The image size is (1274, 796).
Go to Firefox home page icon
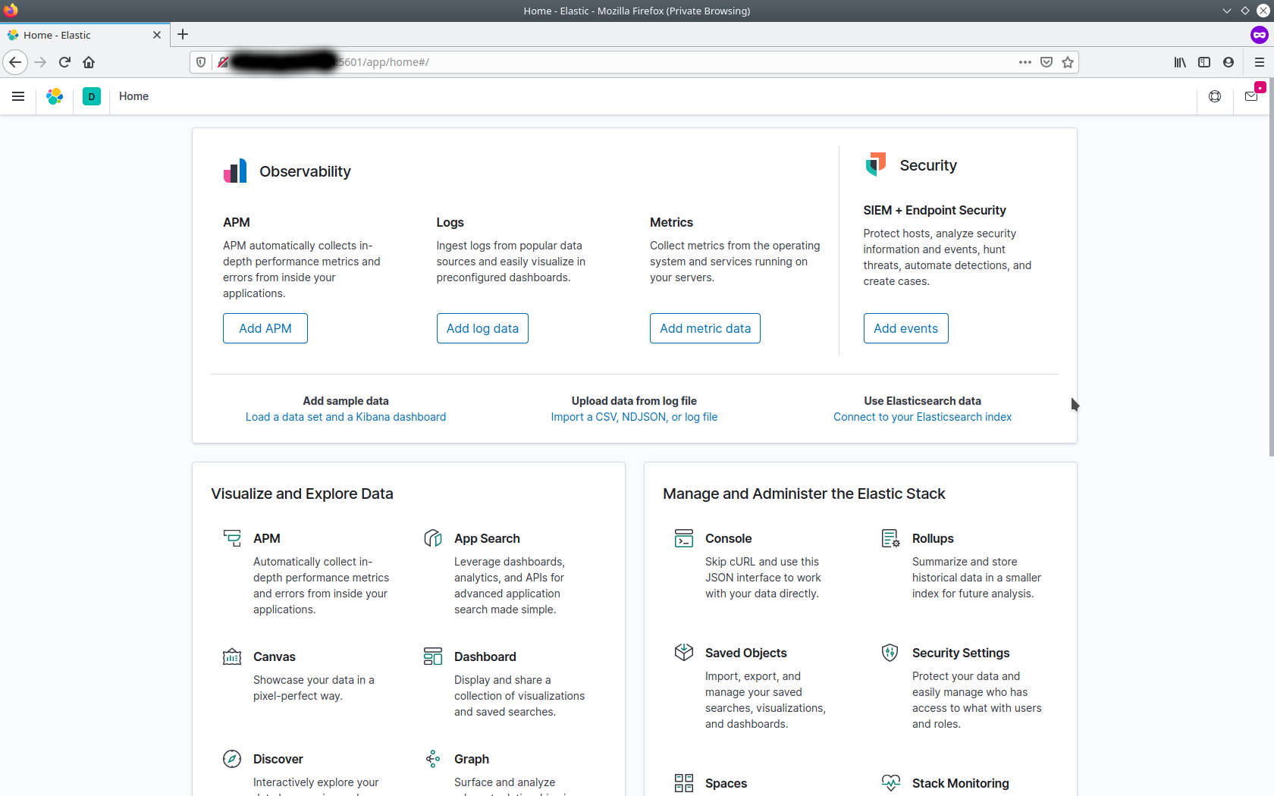89,62
